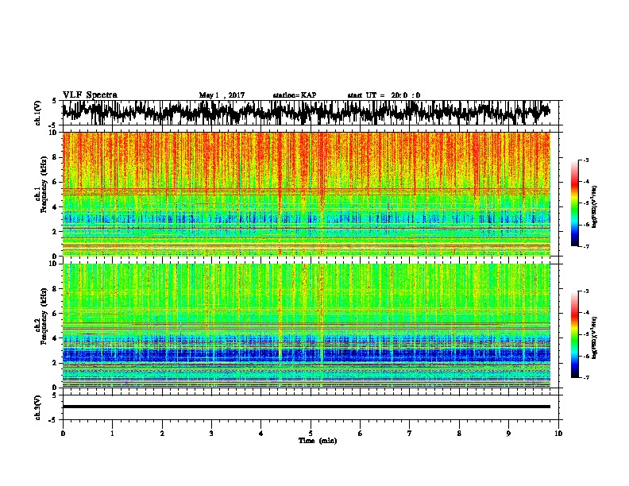
Task: Click the ch.3(V) axis label
Action: coord(38,407)
